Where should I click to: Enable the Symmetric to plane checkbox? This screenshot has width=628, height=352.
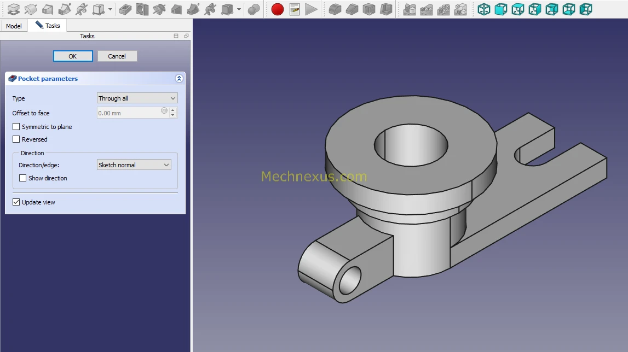[x=16, y=127]
